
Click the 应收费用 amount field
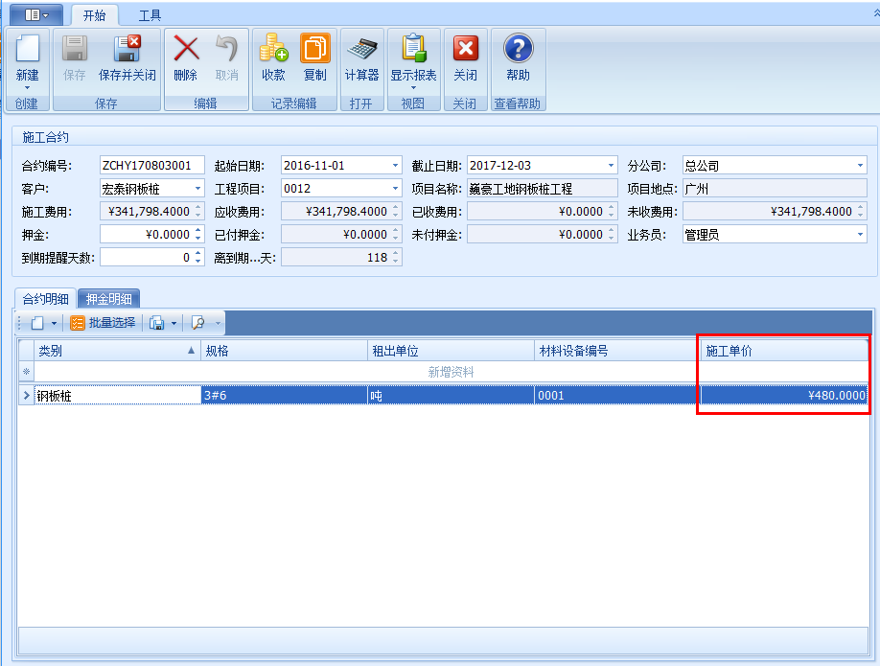pyautogui.click(x=341, y=212)
